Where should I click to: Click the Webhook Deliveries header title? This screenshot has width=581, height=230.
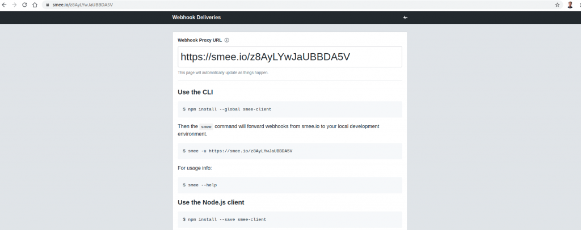[196, 18]
